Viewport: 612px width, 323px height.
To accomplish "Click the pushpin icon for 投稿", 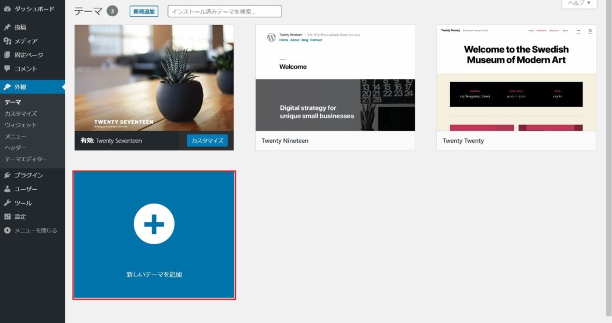I will [7, 27].
